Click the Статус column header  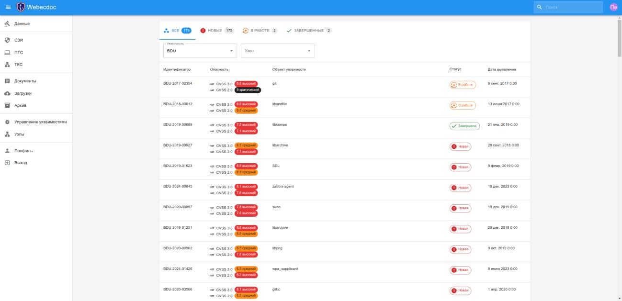[x=455, y=69]
